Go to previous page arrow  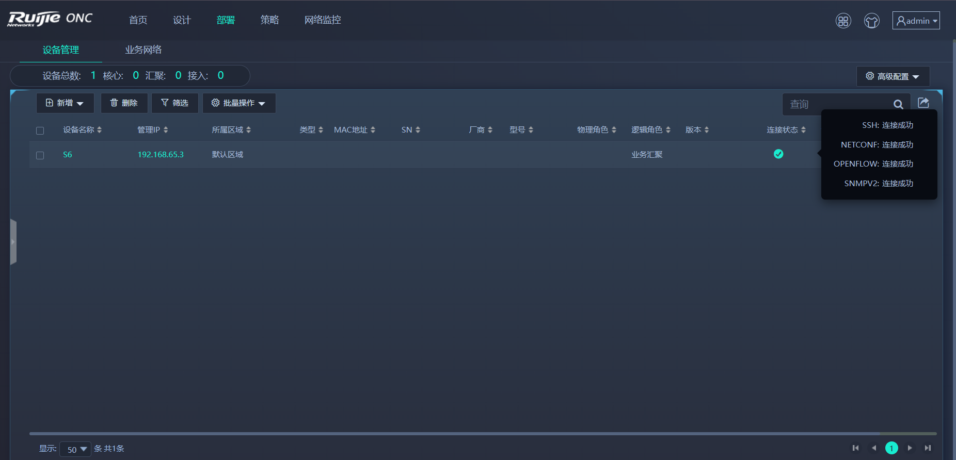click(x=874, y=448)
